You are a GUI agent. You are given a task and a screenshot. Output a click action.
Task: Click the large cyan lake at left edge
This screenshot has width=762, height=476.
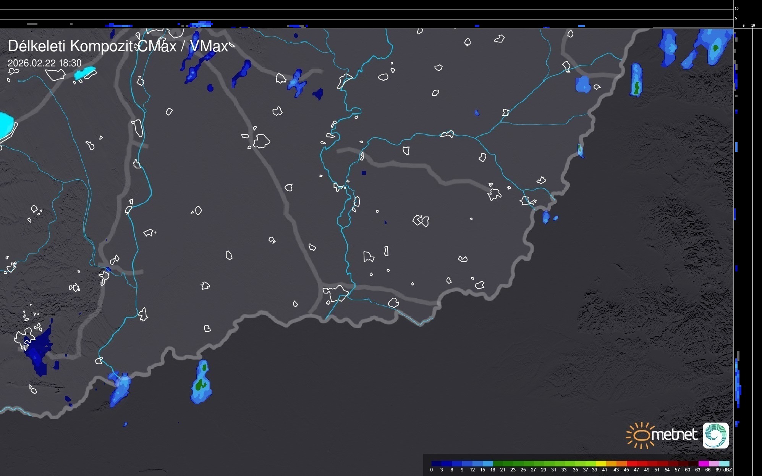tap(5, 125)
